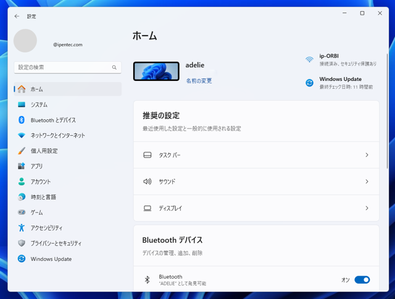Screen dimensions: 395x299
Task: Open Bluetooth とデバイス in the sidebar
Action: 68,120
